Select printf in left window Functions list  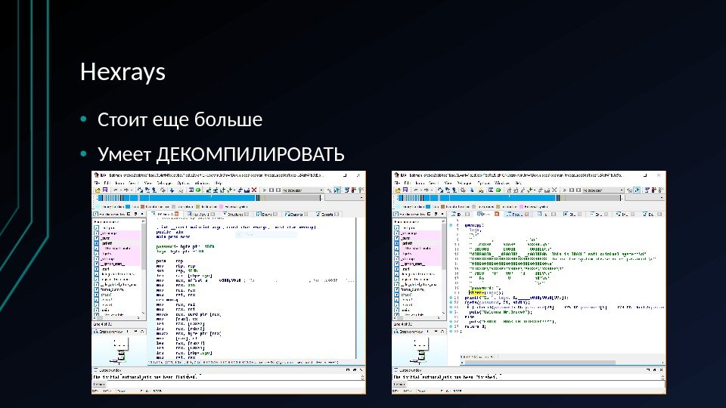click(107, 243)
